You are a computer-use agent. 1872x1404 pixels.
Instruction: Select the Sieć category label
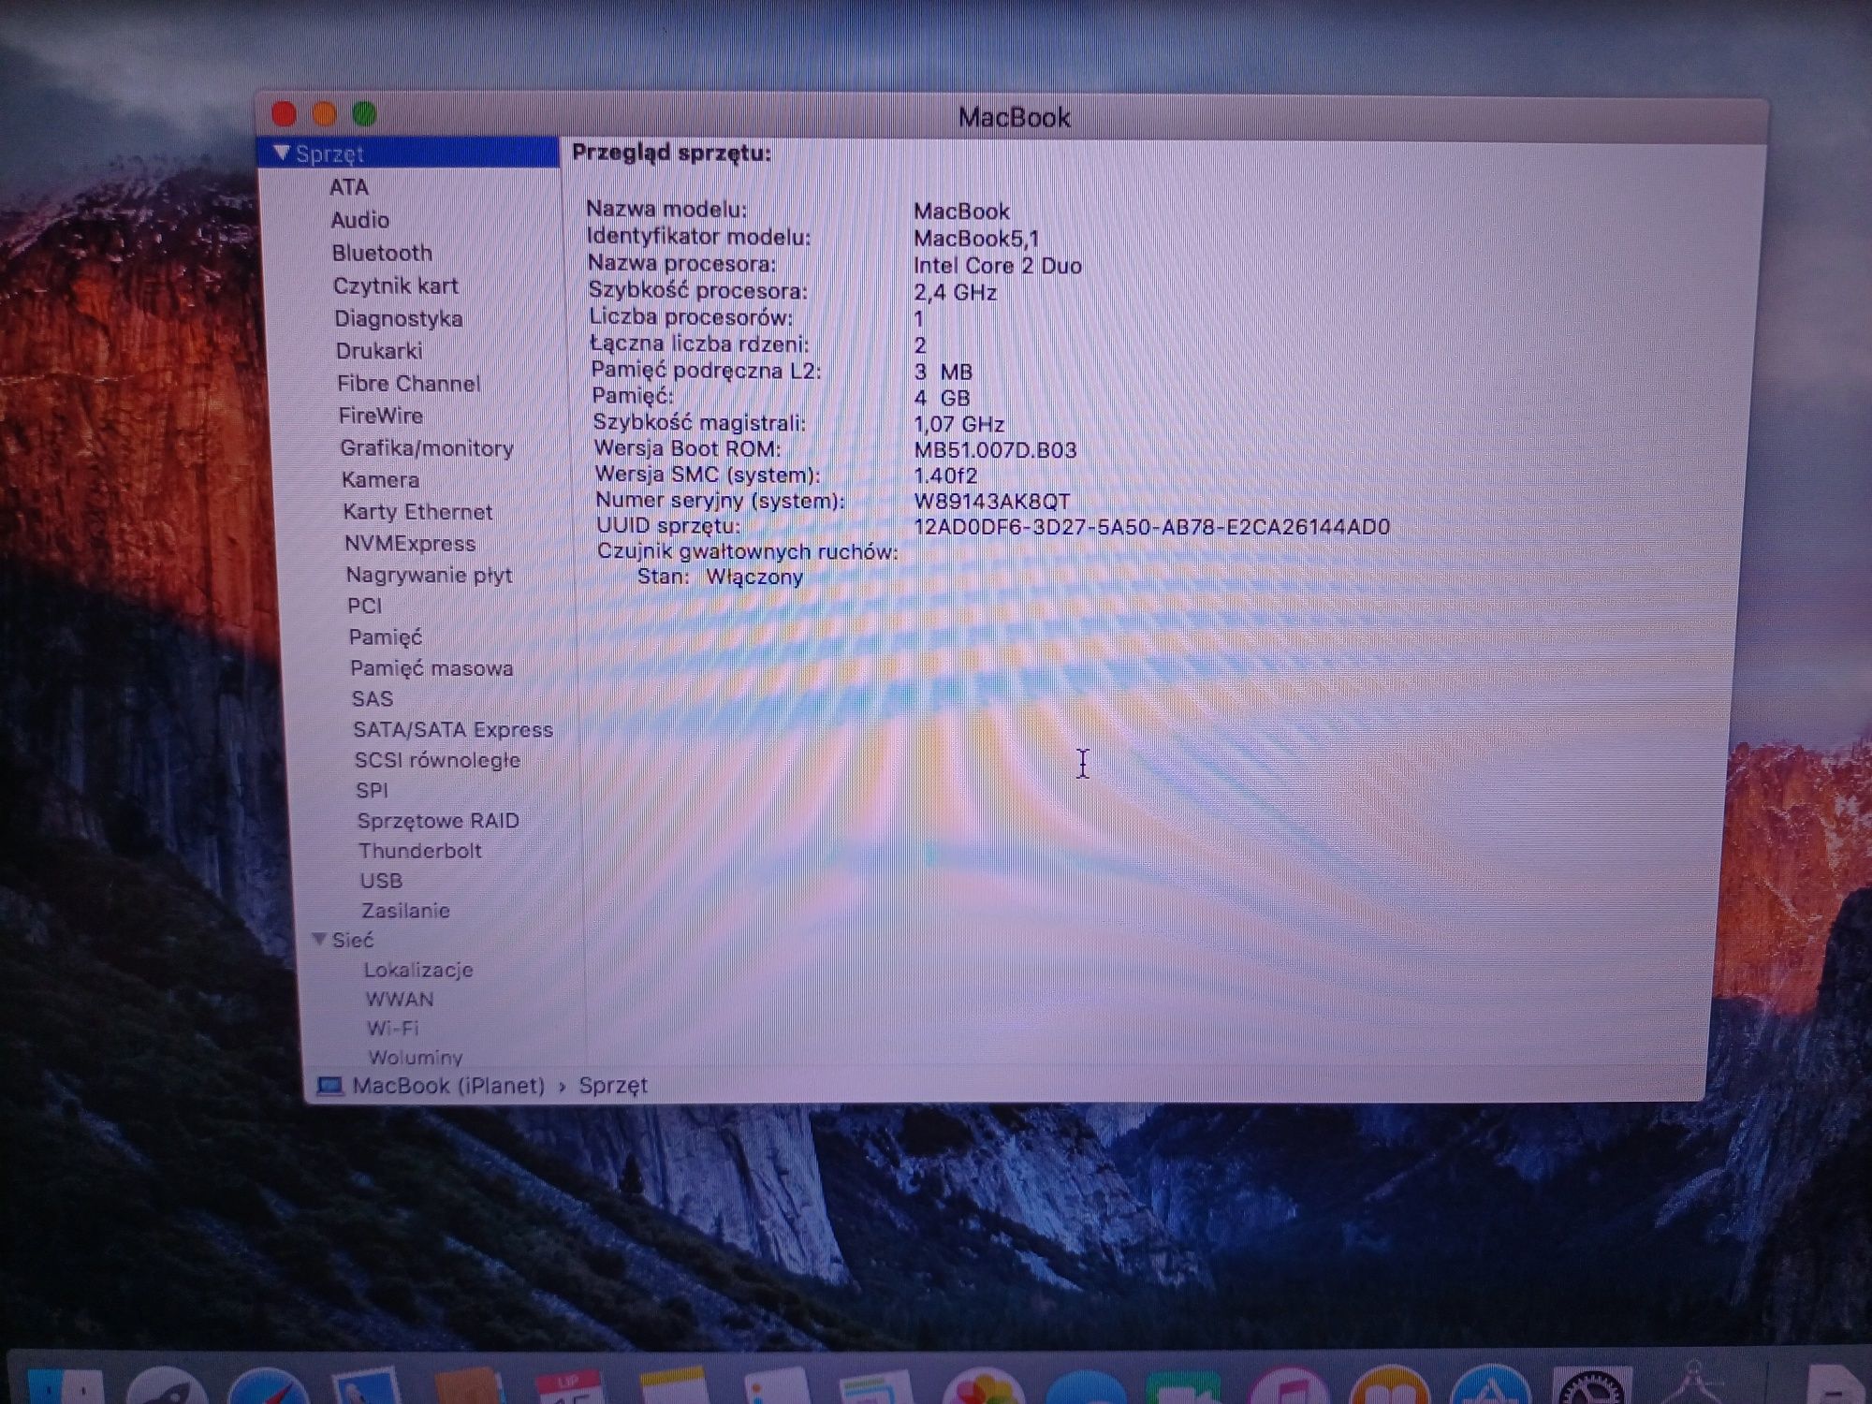click(353, 940)
